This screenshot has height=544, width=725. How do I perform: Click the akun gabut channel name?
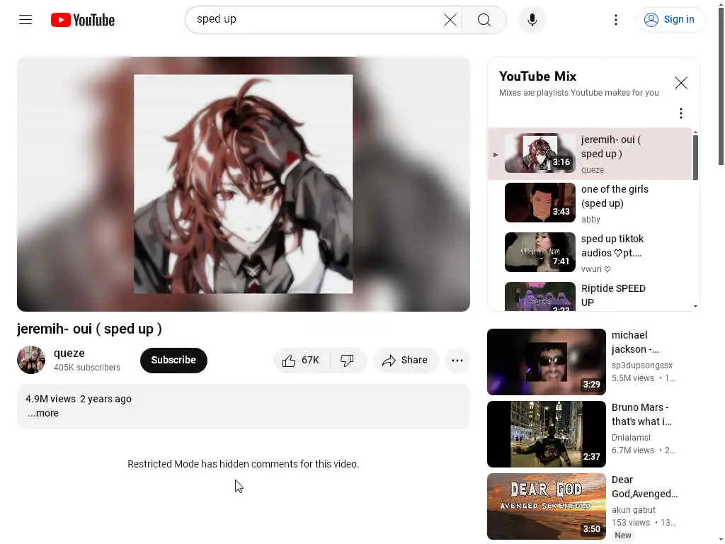pos(634,509)
